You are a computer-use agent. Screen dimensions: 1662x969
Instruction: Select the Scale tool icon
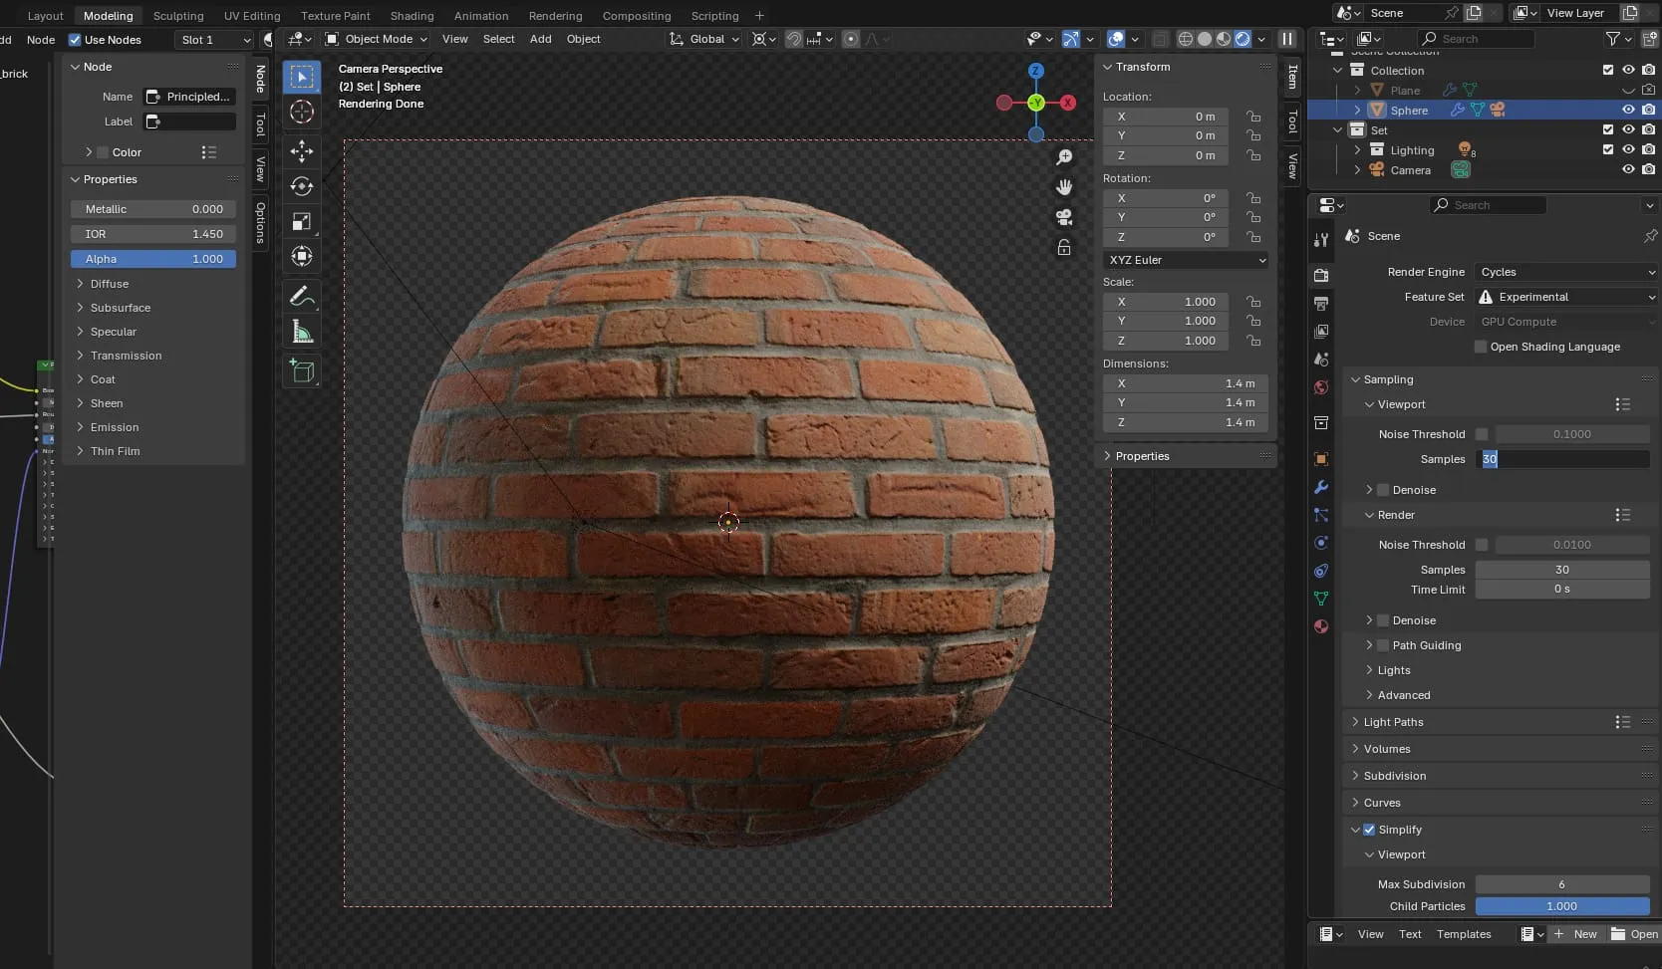302,221
